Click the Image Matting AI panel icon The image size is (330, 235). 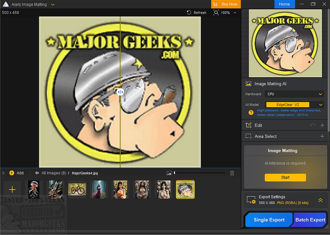(x=248, y=84)
